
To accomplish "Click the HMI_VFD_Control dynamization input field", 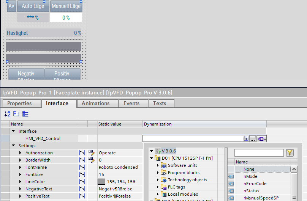I will [193, 138].
